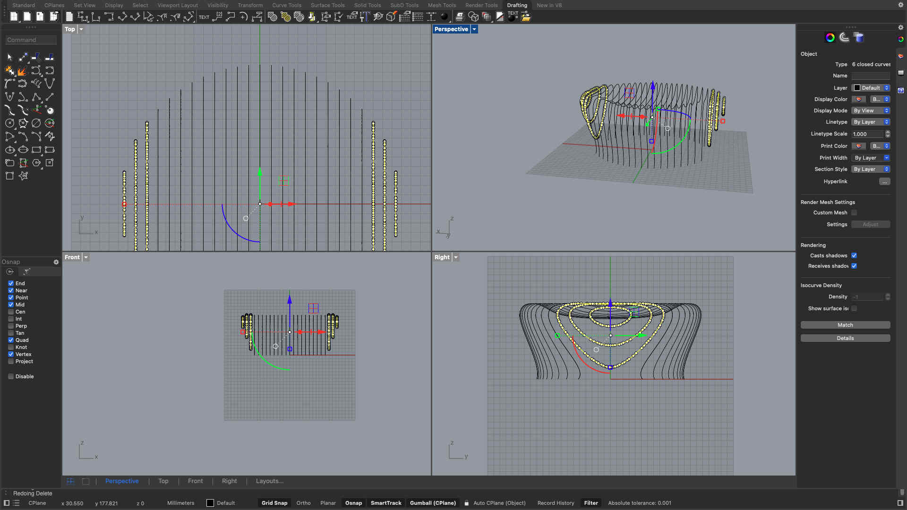This screenshot has width=907, height=510.
Task: Open the Layer Default dropdown
Action: click(871, 88)
